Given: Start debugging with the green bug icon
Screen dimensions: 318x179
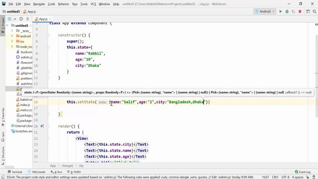Looking at the screenshot, I should point(287,11).
